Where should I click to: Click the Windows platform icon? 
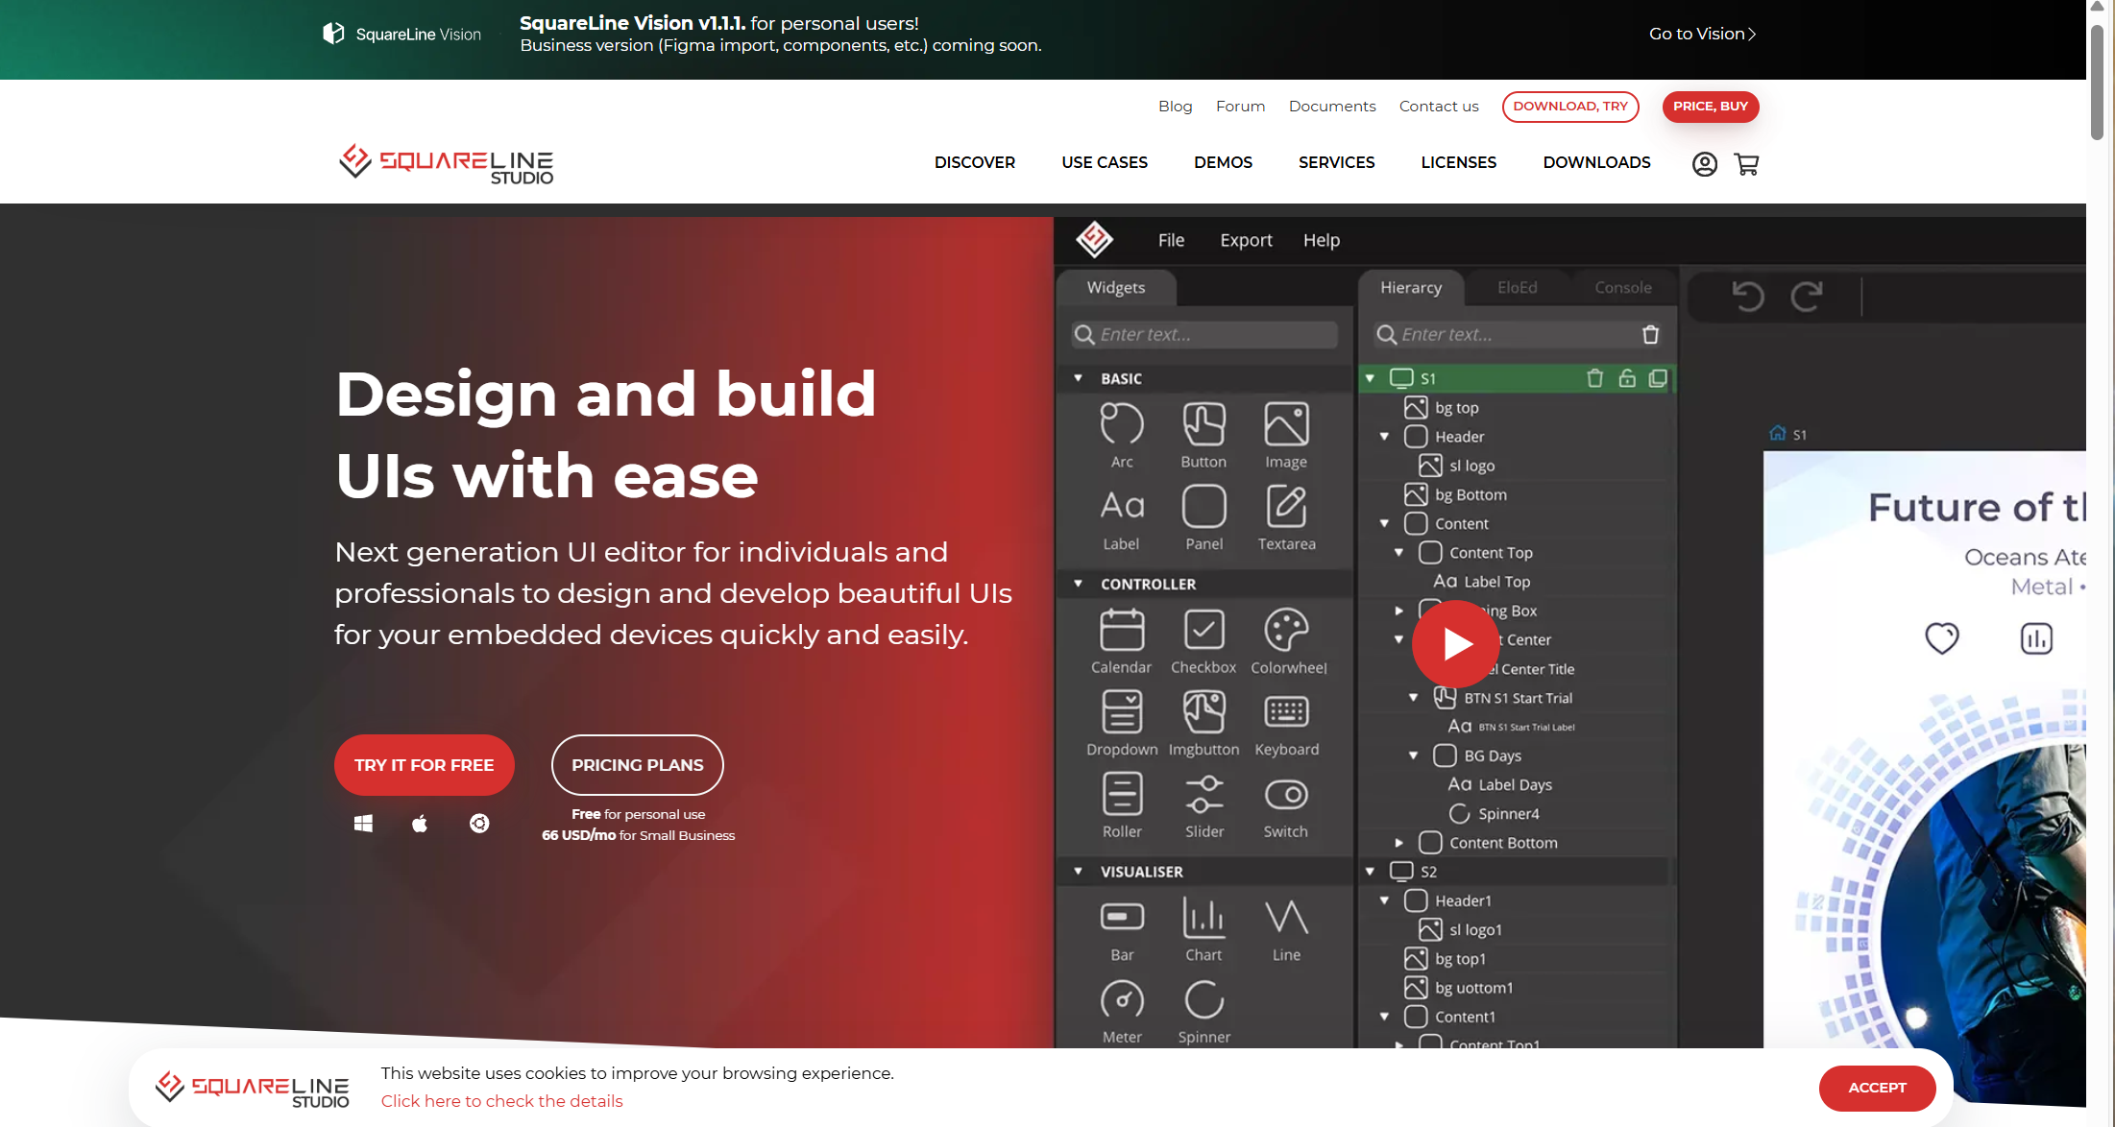tap(363, 824)
